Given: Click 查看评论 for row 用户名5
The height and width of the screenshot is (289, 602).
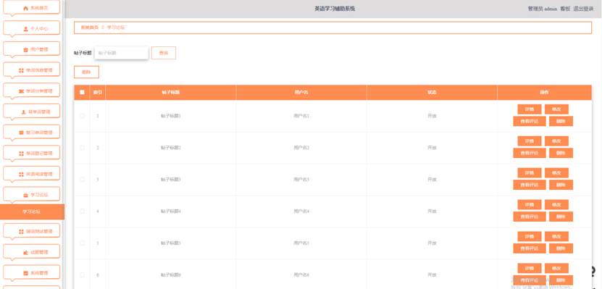Looking at the screenshot, I should 530,248.
